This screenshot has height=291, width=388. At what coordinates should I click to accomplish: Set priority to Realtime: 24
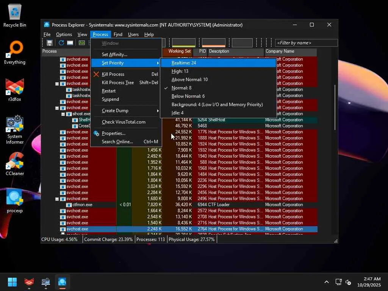[x=218, y=63]
